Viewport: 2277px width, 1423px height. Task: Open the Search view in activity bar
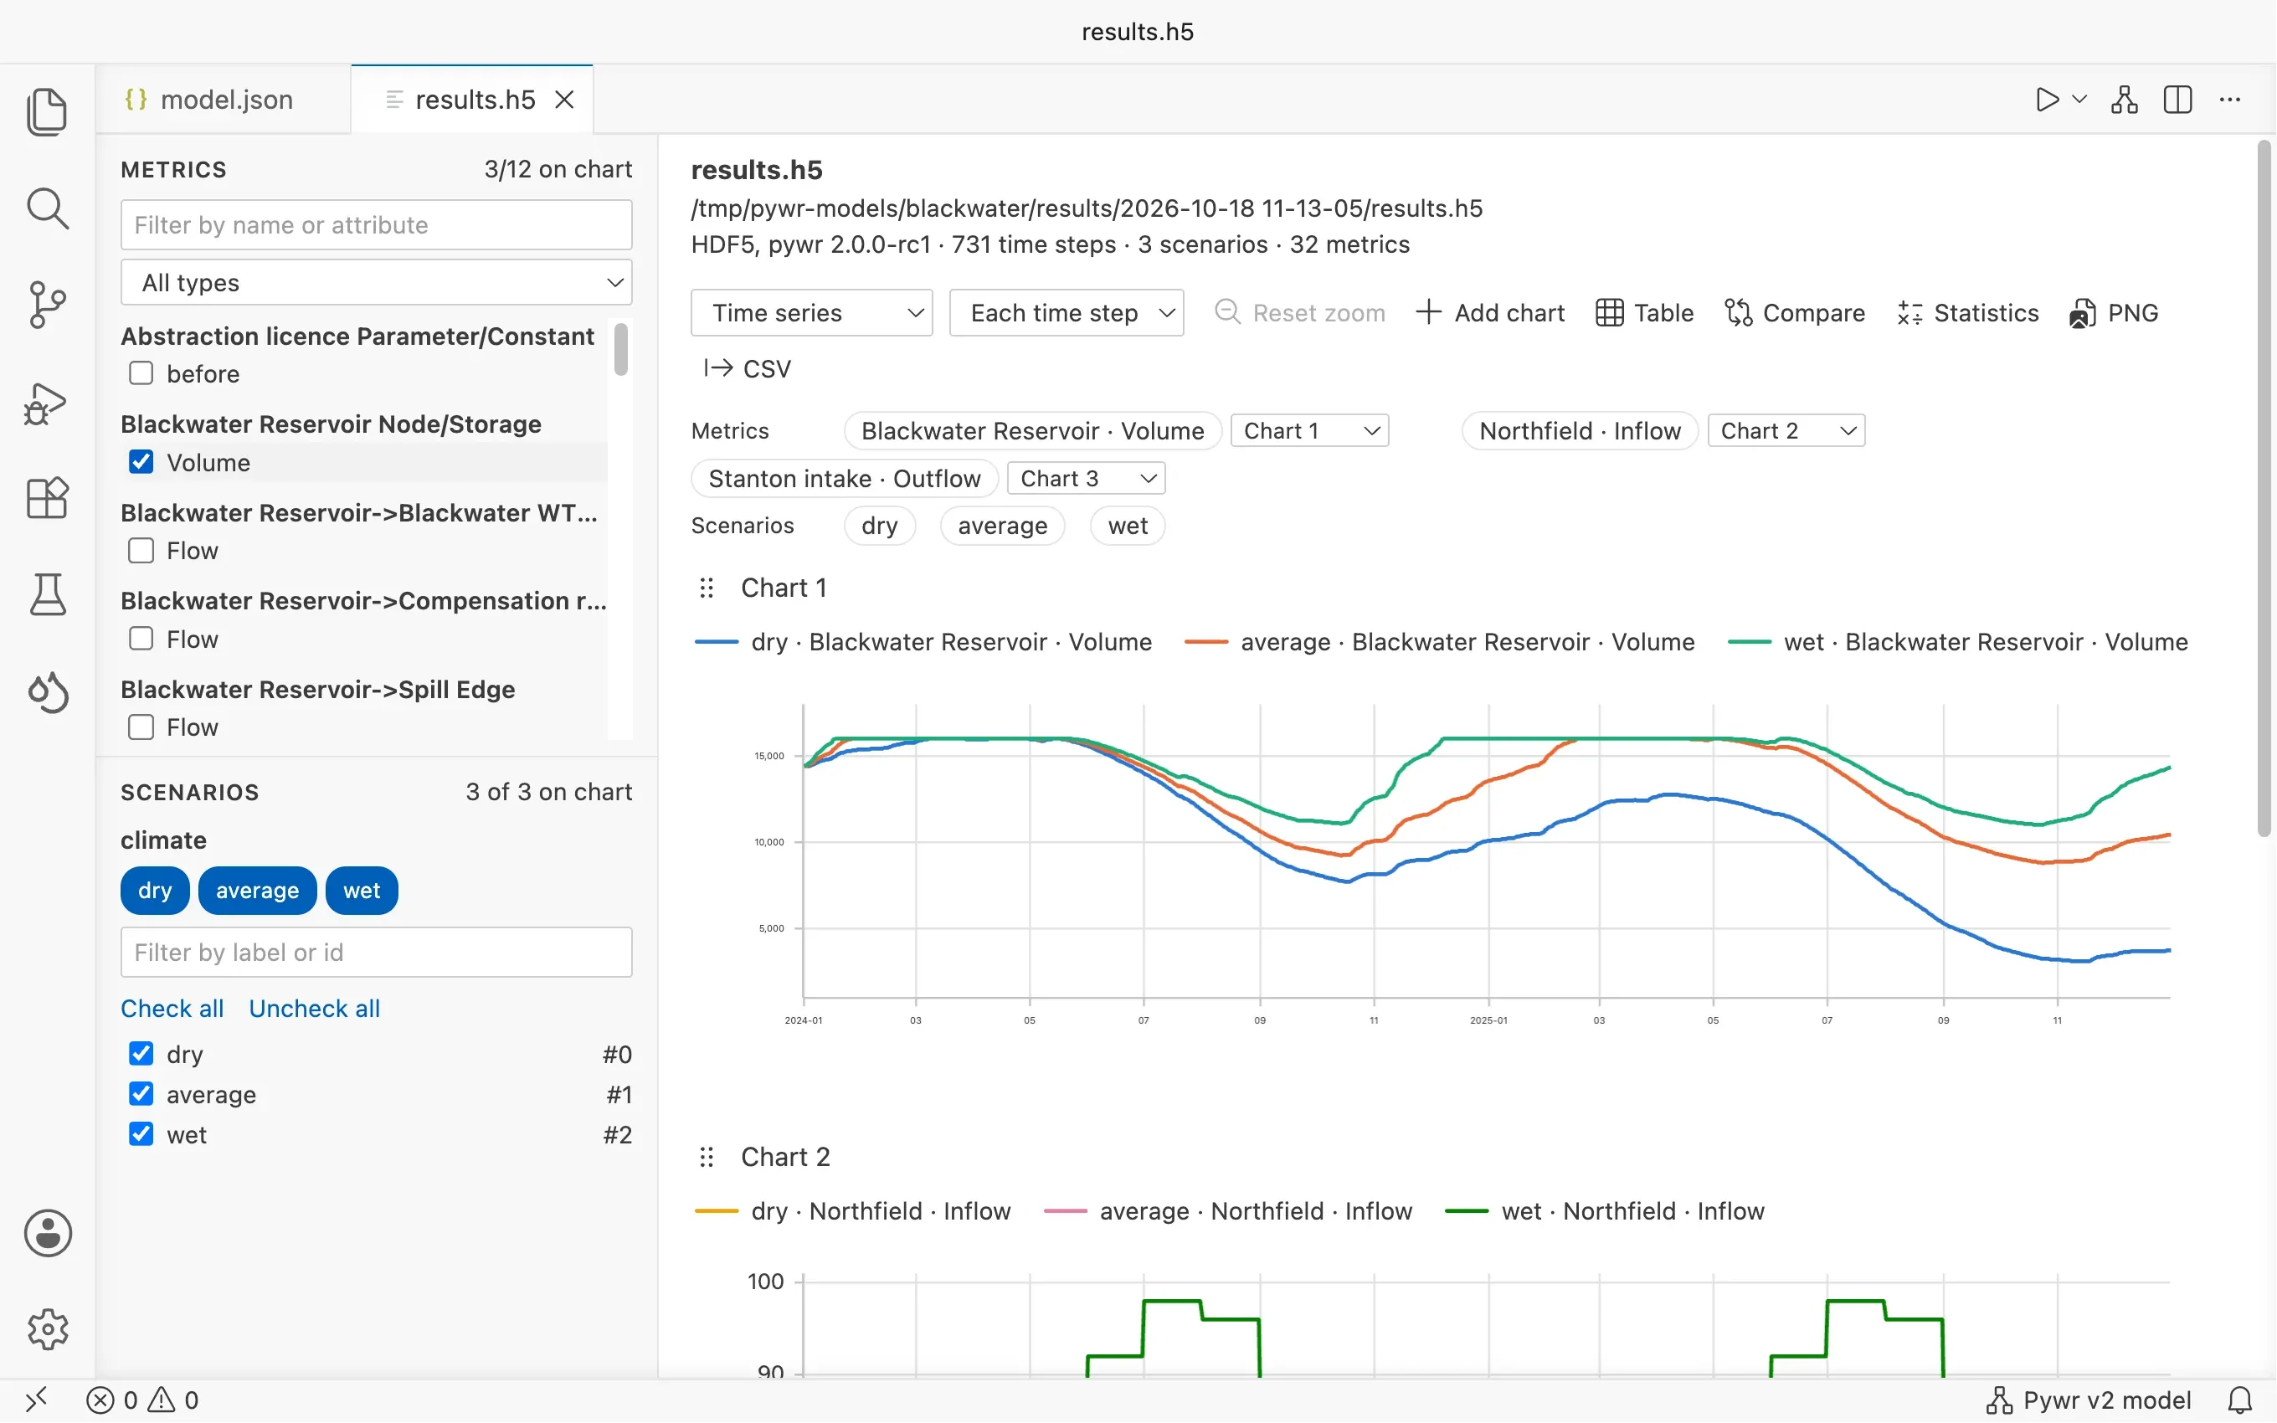pyautogui.click(x=47, y=209)
